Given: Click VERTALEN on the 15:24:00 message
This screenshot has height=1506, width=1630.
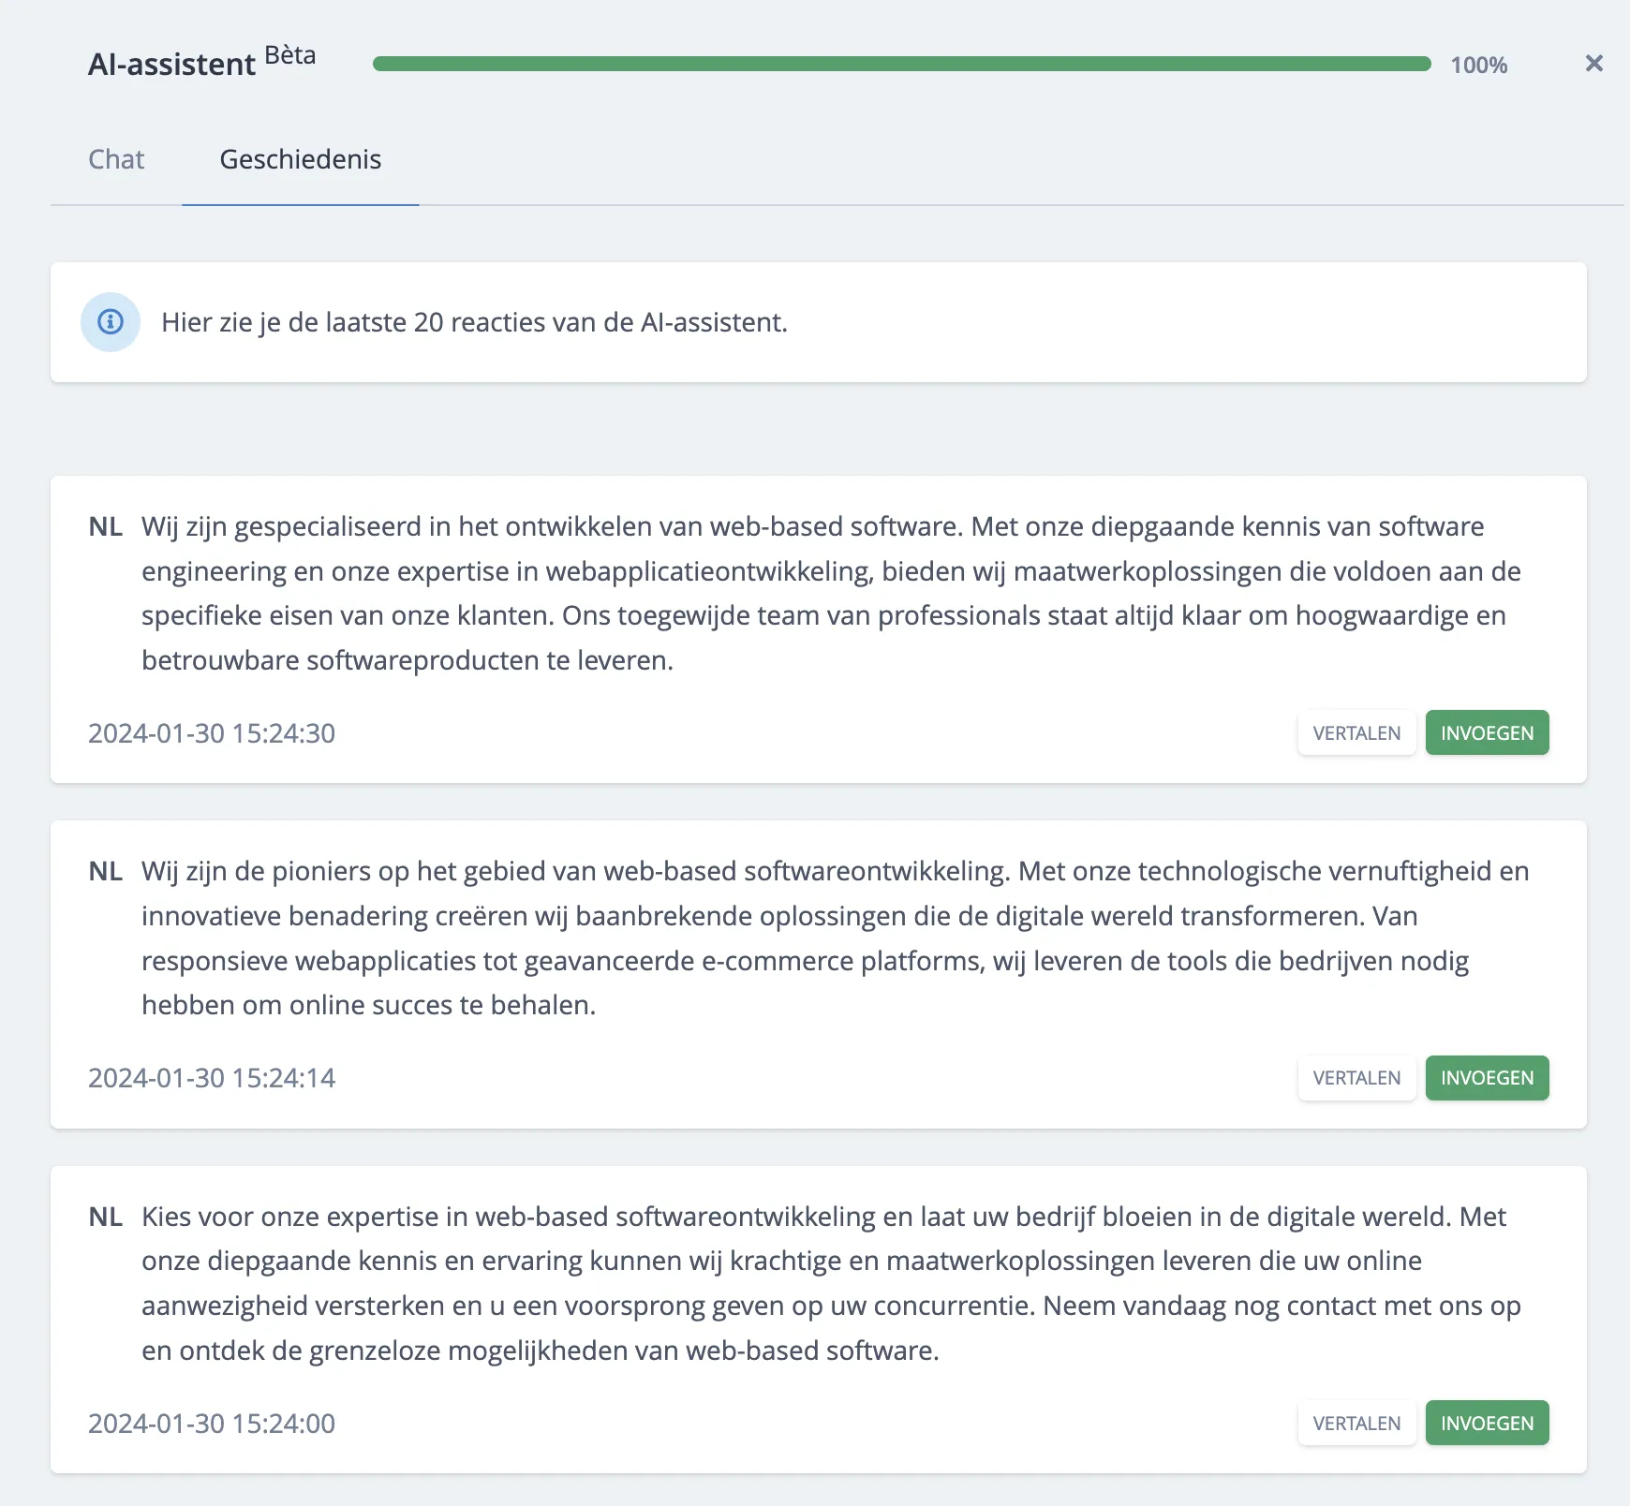Looking at the screenshot, I should coord(1356,1423).
